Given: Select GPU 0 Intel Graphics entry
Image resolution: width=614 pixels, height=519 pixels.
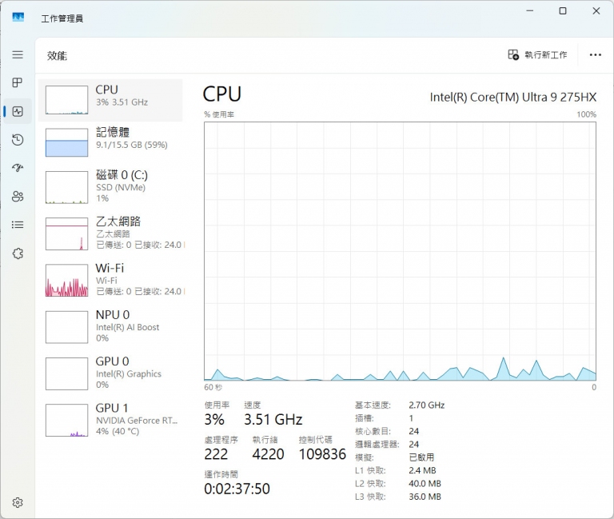Looking at the screenshot, I should click(x=110, y=373).
